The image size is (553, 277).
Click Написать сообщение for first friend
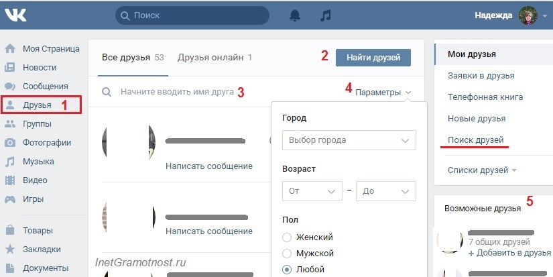tap(209, 166)
